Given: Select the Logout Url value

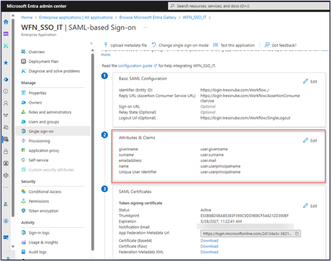Looking at the screenshot, I should click(x=245, y=118).
